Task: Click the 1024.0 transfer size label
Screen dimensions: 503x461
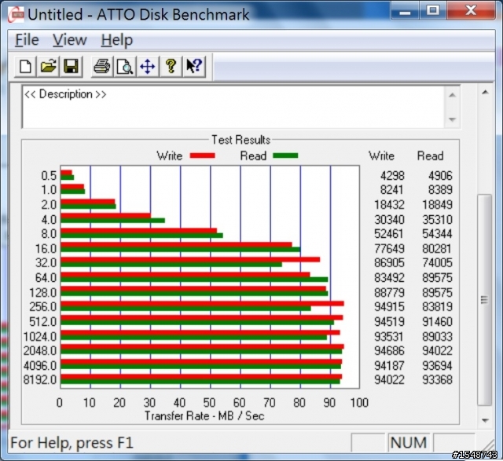Action: (40, 337)
